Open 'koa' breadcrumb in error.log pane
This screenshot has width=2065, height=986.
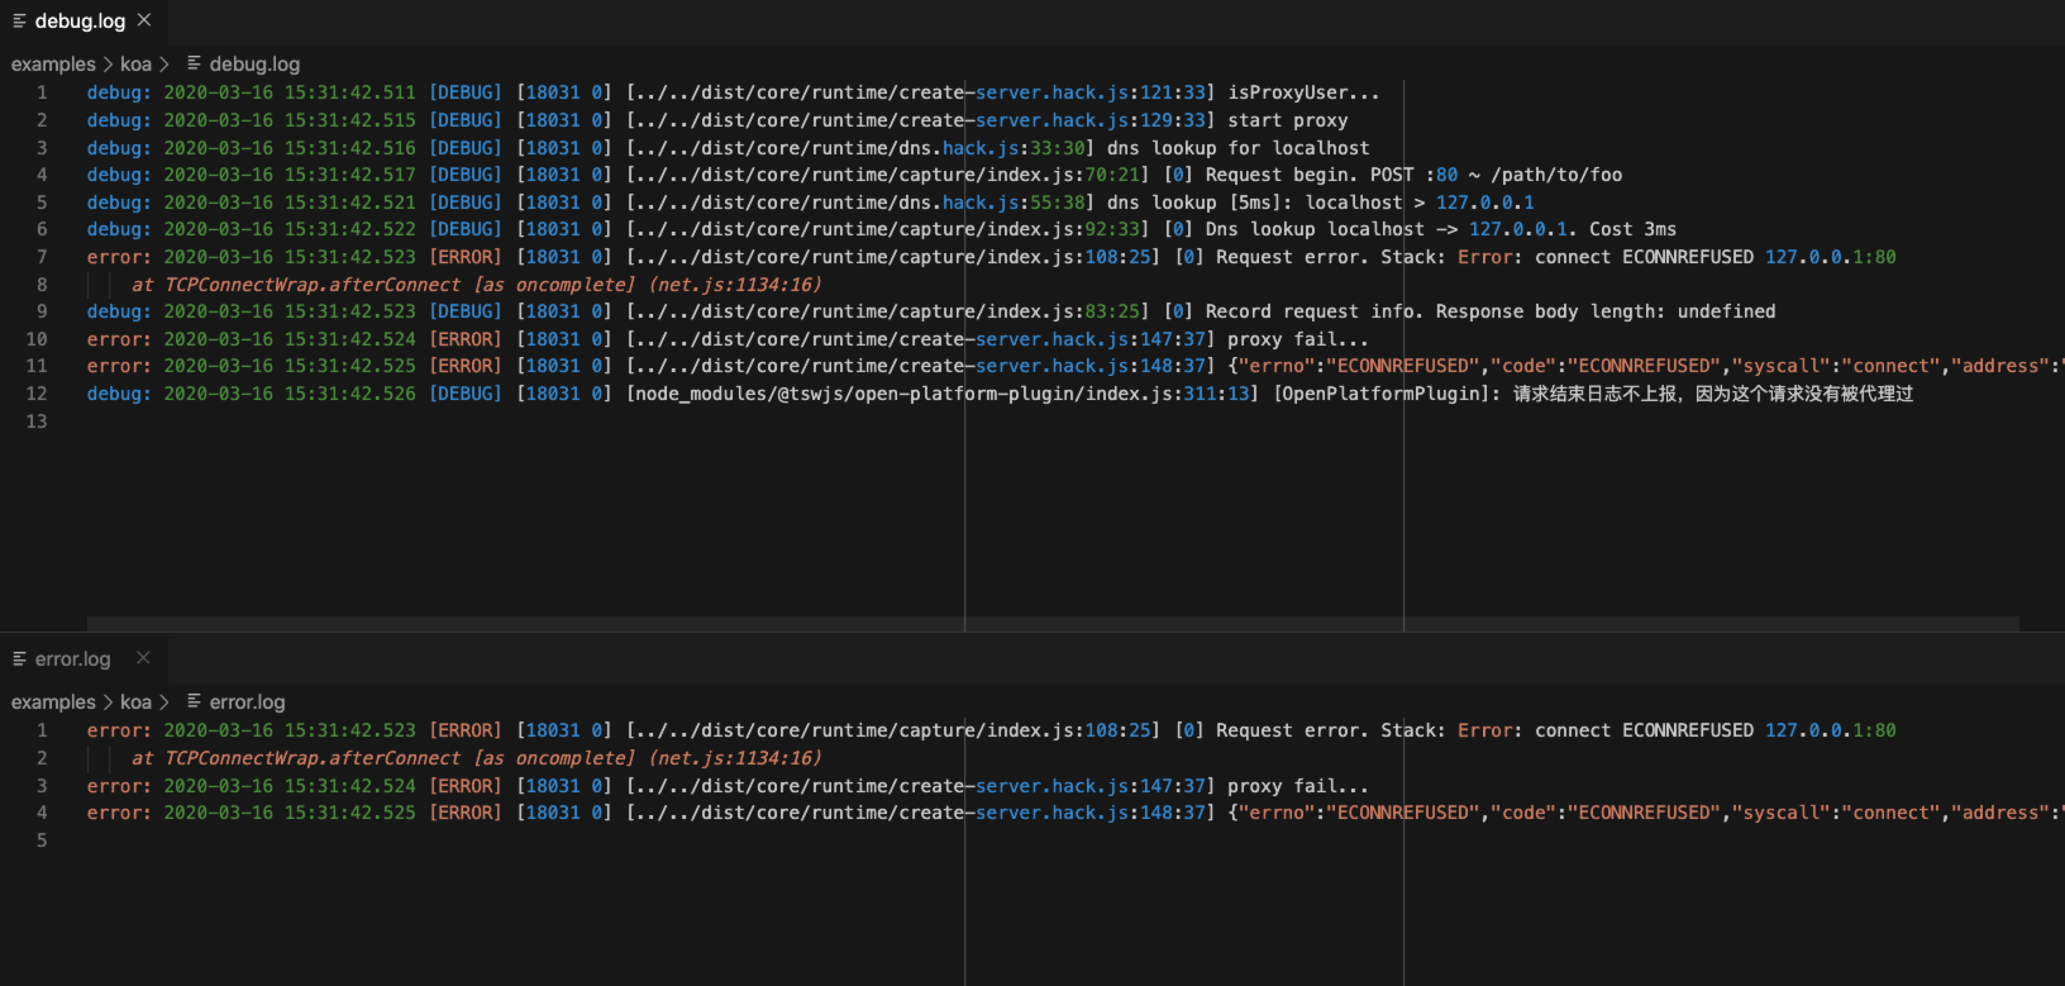pos(135,702)
